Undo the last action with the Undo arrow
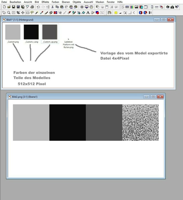The height and width of the screenshot is (200, 183). [x=38, y=7]
